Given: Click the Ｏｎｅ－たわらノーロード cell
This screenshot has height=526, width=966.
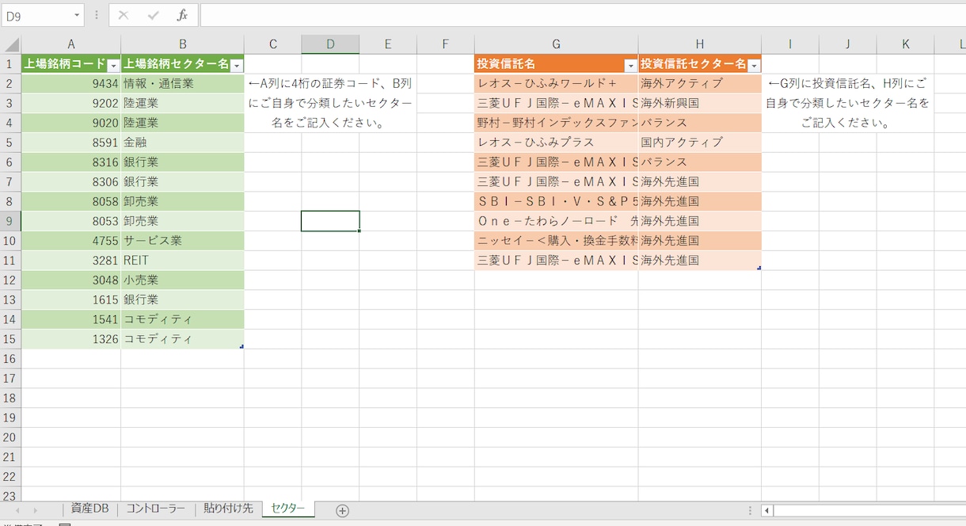Looking at the screenshot, I should (556, 221).
